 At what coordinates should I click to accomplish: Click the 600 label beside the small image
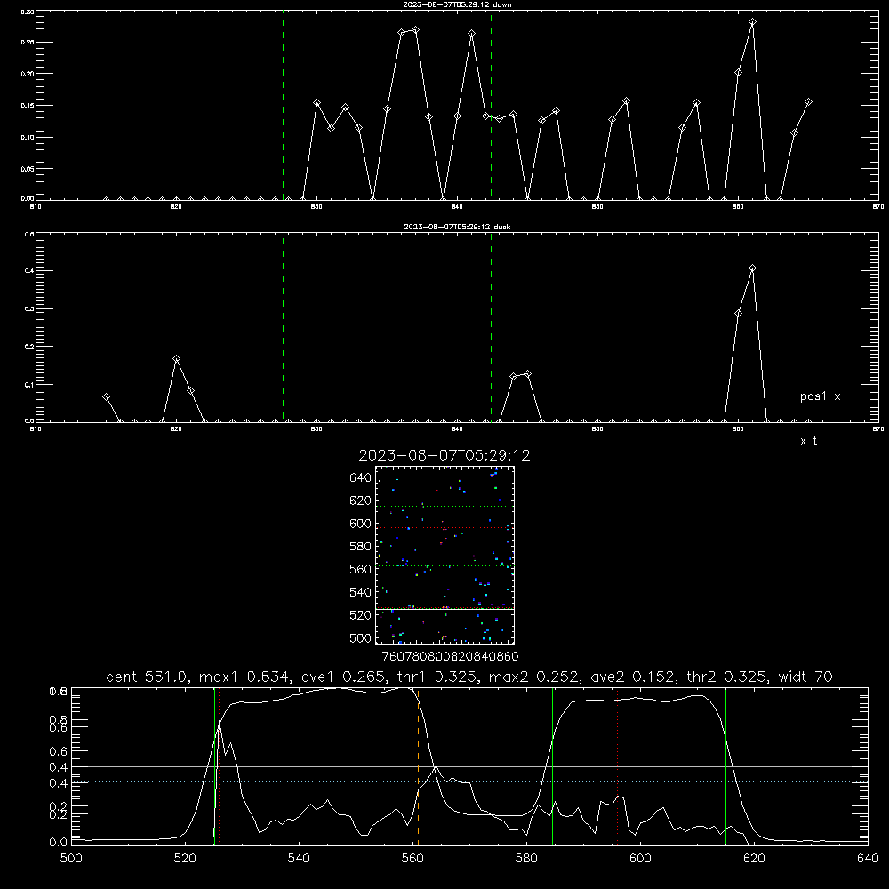(361, 524)
